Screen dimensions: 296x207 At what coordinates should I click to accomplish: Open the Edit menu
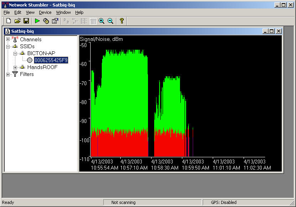tap(18, 12)
